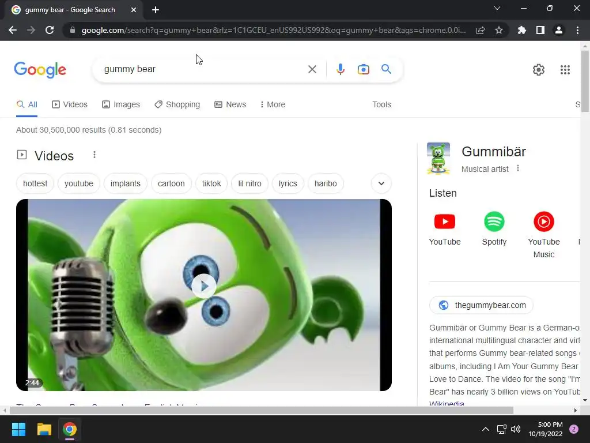Open the tab search chevron
The height and width of the screenshot is (443, 590).
click(x=497, y=8)
